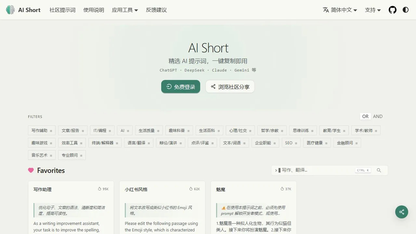Toggle the AI filter tag
This screenshot has width=416, height=234.
pos(125,130)
